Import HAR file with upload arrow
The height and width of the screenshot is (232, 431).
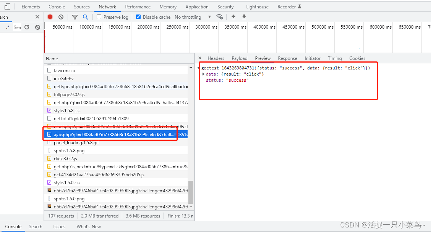pos(233,17)
